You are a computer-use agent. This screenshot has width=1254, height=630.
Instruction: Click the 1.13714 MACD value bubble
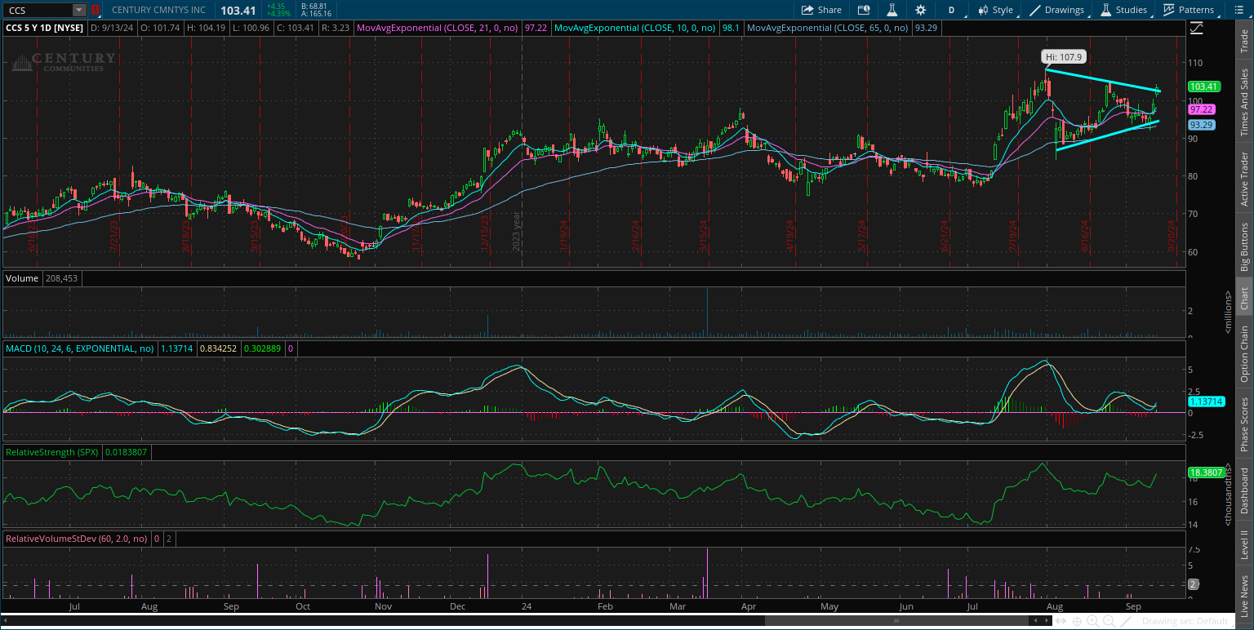click(1206, 402)
